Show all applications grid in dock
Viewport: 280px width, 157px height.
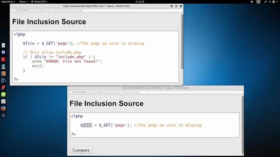coord(3,116)
